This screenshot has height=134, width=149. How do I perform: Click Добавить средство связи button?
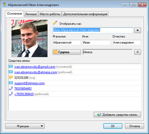point(117,115)
